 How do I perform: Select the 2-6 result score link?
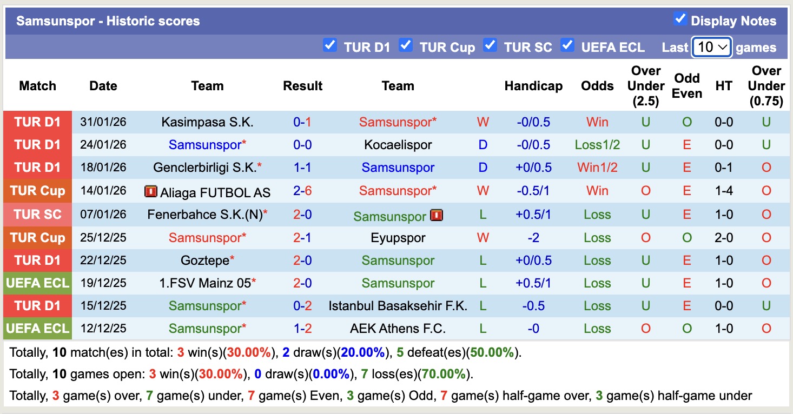[302, 191]
